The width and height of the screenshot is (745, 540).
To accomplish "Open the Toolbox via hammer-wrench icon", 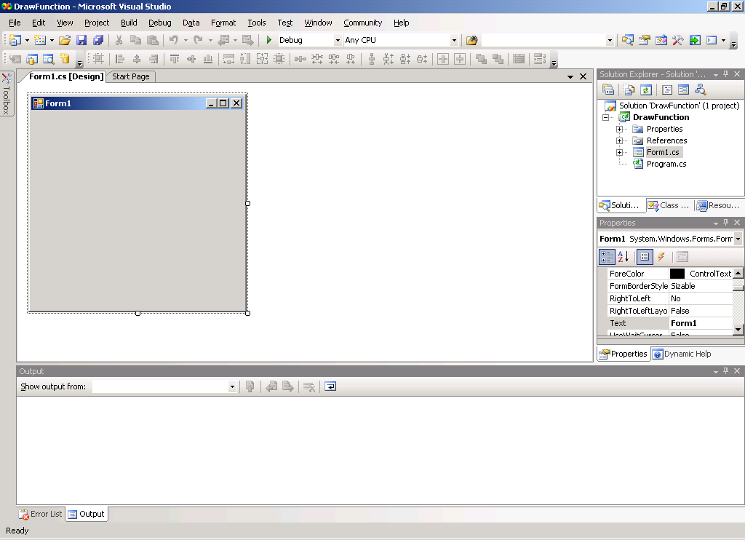I will coord(677,41).
